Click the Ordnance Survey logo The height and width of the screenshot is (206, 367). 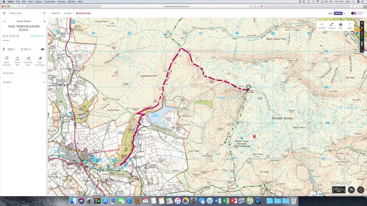click(x=358, y=13)
